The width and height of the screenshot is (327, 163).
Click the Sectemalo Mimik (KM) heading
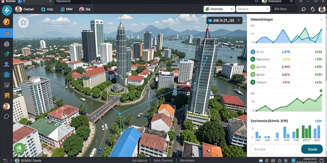(x=269, y=121)
